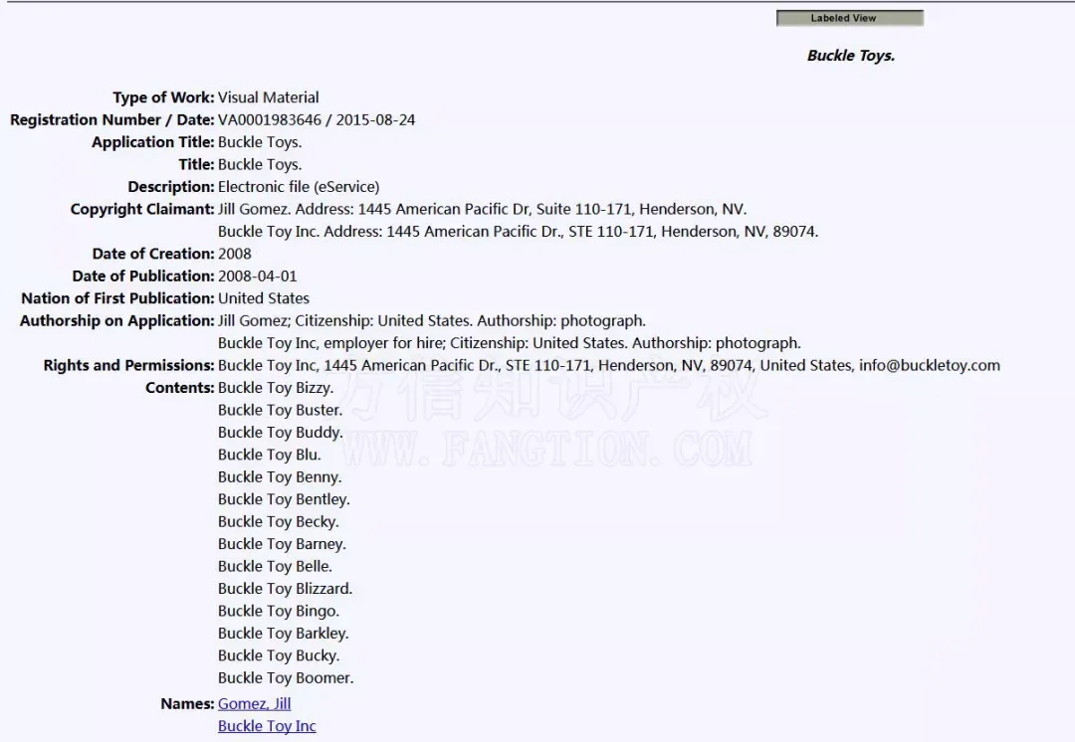Click the Date of Creation value 2008
Image resolution: width=1075 pixels, height=742 pixels.
(x=235, y=255)
